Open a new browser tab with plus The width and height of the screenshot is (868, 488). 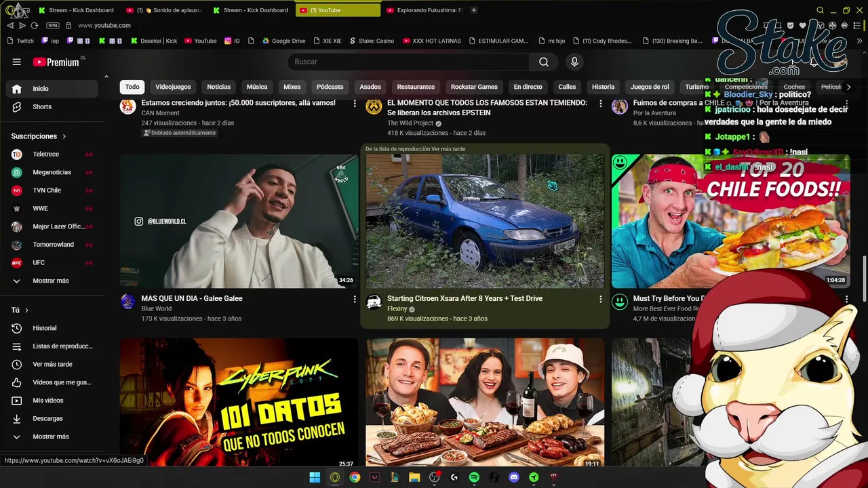pyautogui.click(x=473, y=10)
